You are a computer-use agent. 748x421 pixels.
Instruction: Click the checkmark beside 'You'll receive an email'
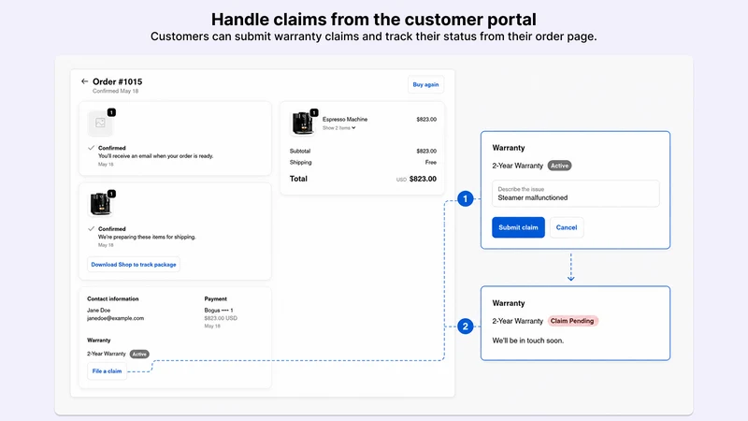coord(91,148)
